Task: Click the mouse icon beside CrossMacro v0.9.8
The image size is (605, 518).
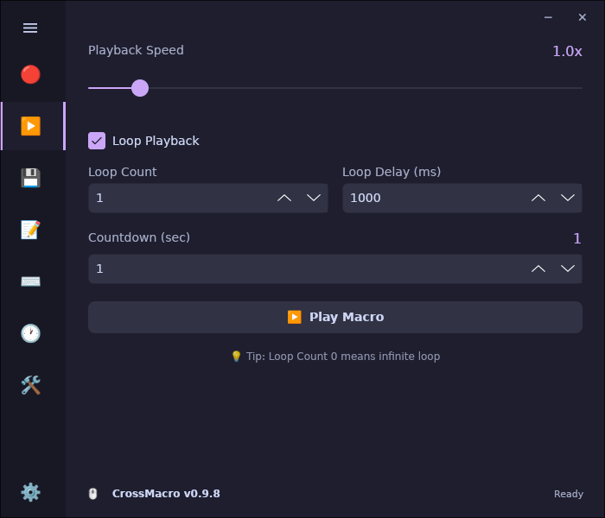Action: click(x=93, y=494)
